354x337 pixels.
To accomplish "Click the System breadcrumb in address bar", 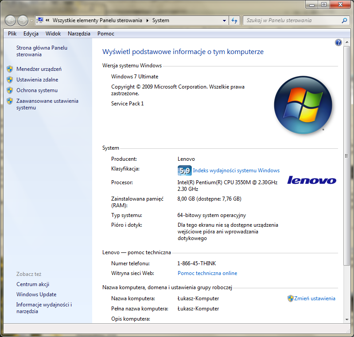I will (x=160, y=20).
